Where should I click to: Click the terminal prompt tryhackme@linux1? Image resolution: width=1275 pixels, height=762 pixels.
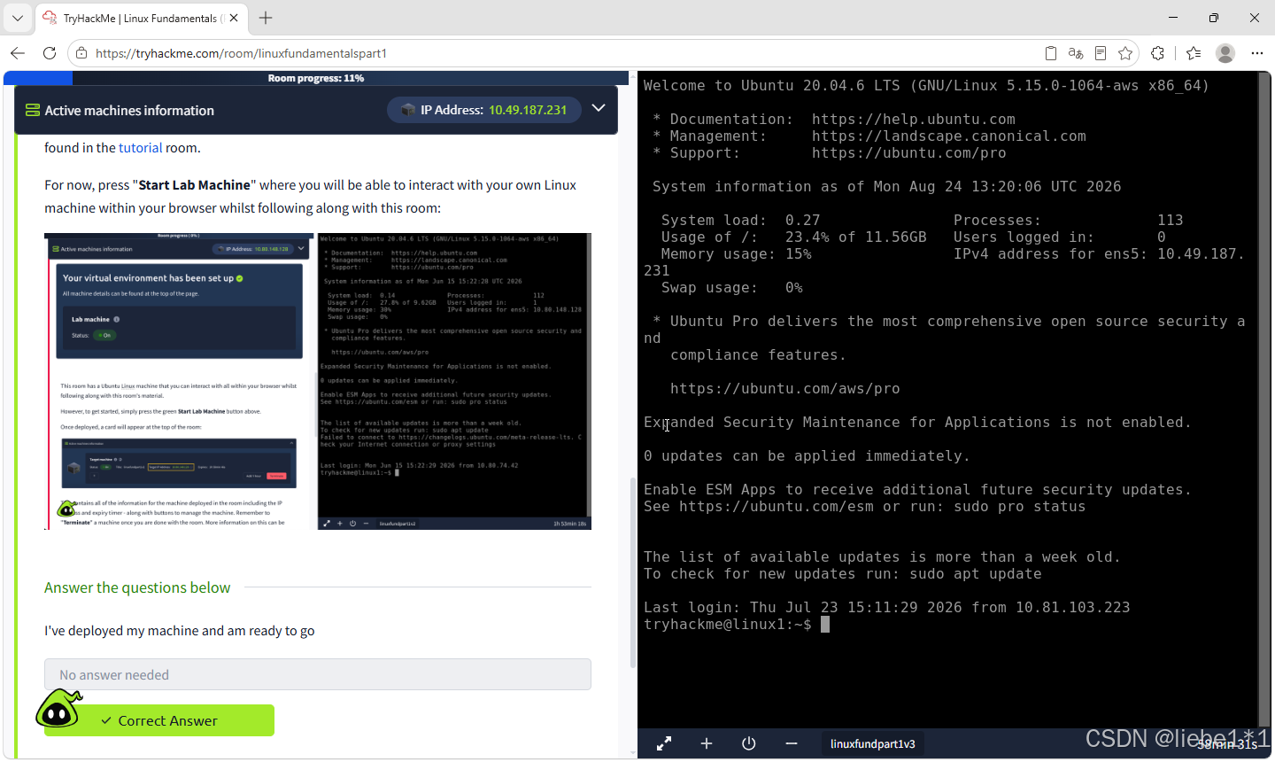click(728, 625)
